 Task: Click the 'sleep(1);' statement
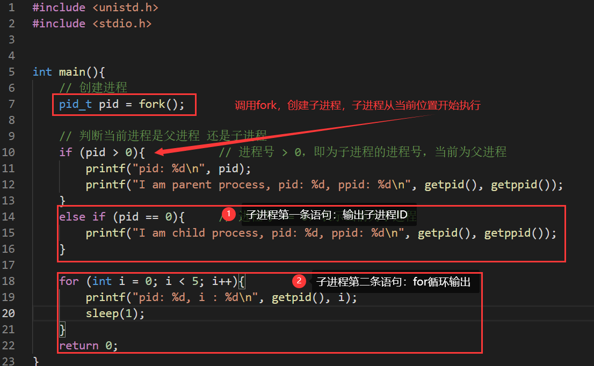tap(115, 313)
